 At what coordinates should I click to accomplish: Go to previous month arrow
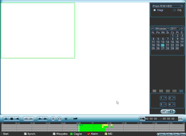pos(153,29)
